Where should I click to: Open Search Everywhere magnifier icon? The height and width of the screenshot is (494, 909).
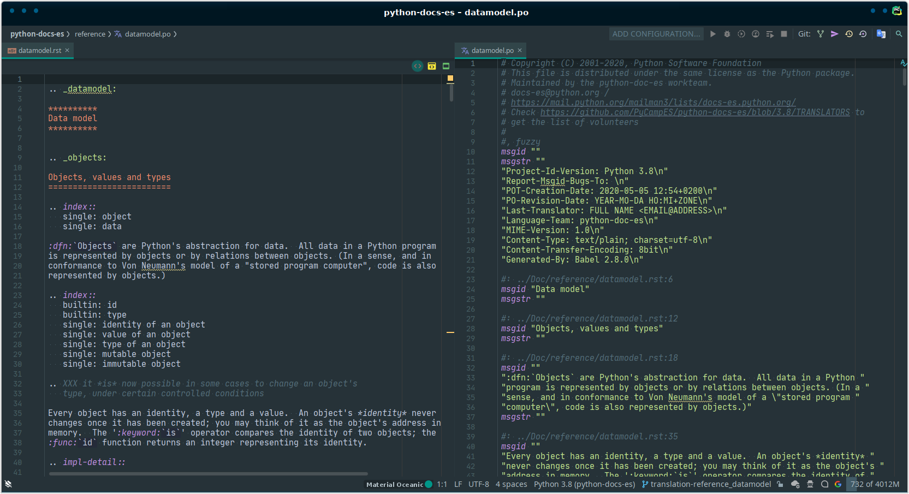tap(899, 34)
